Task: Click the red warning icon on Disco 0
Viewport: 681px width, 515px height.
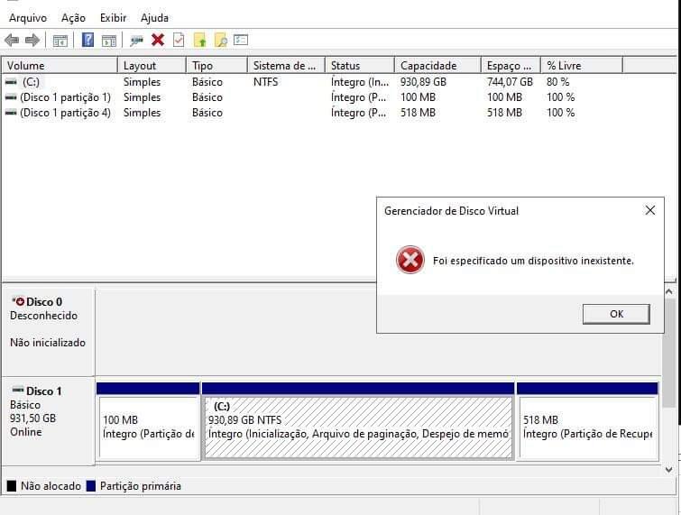Action: tap(19, 301)
